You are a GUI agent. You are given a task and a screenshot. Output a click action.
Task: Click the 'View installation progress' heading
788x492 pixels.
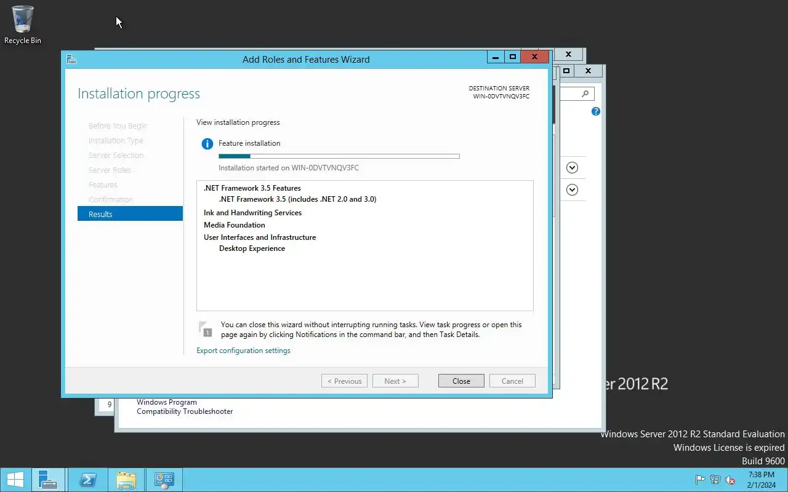click(x=238, y=122)
